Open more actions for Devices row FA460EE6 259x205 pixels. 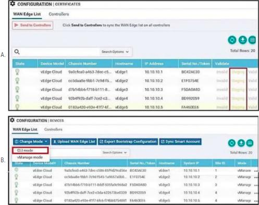[x=256, y=201]
